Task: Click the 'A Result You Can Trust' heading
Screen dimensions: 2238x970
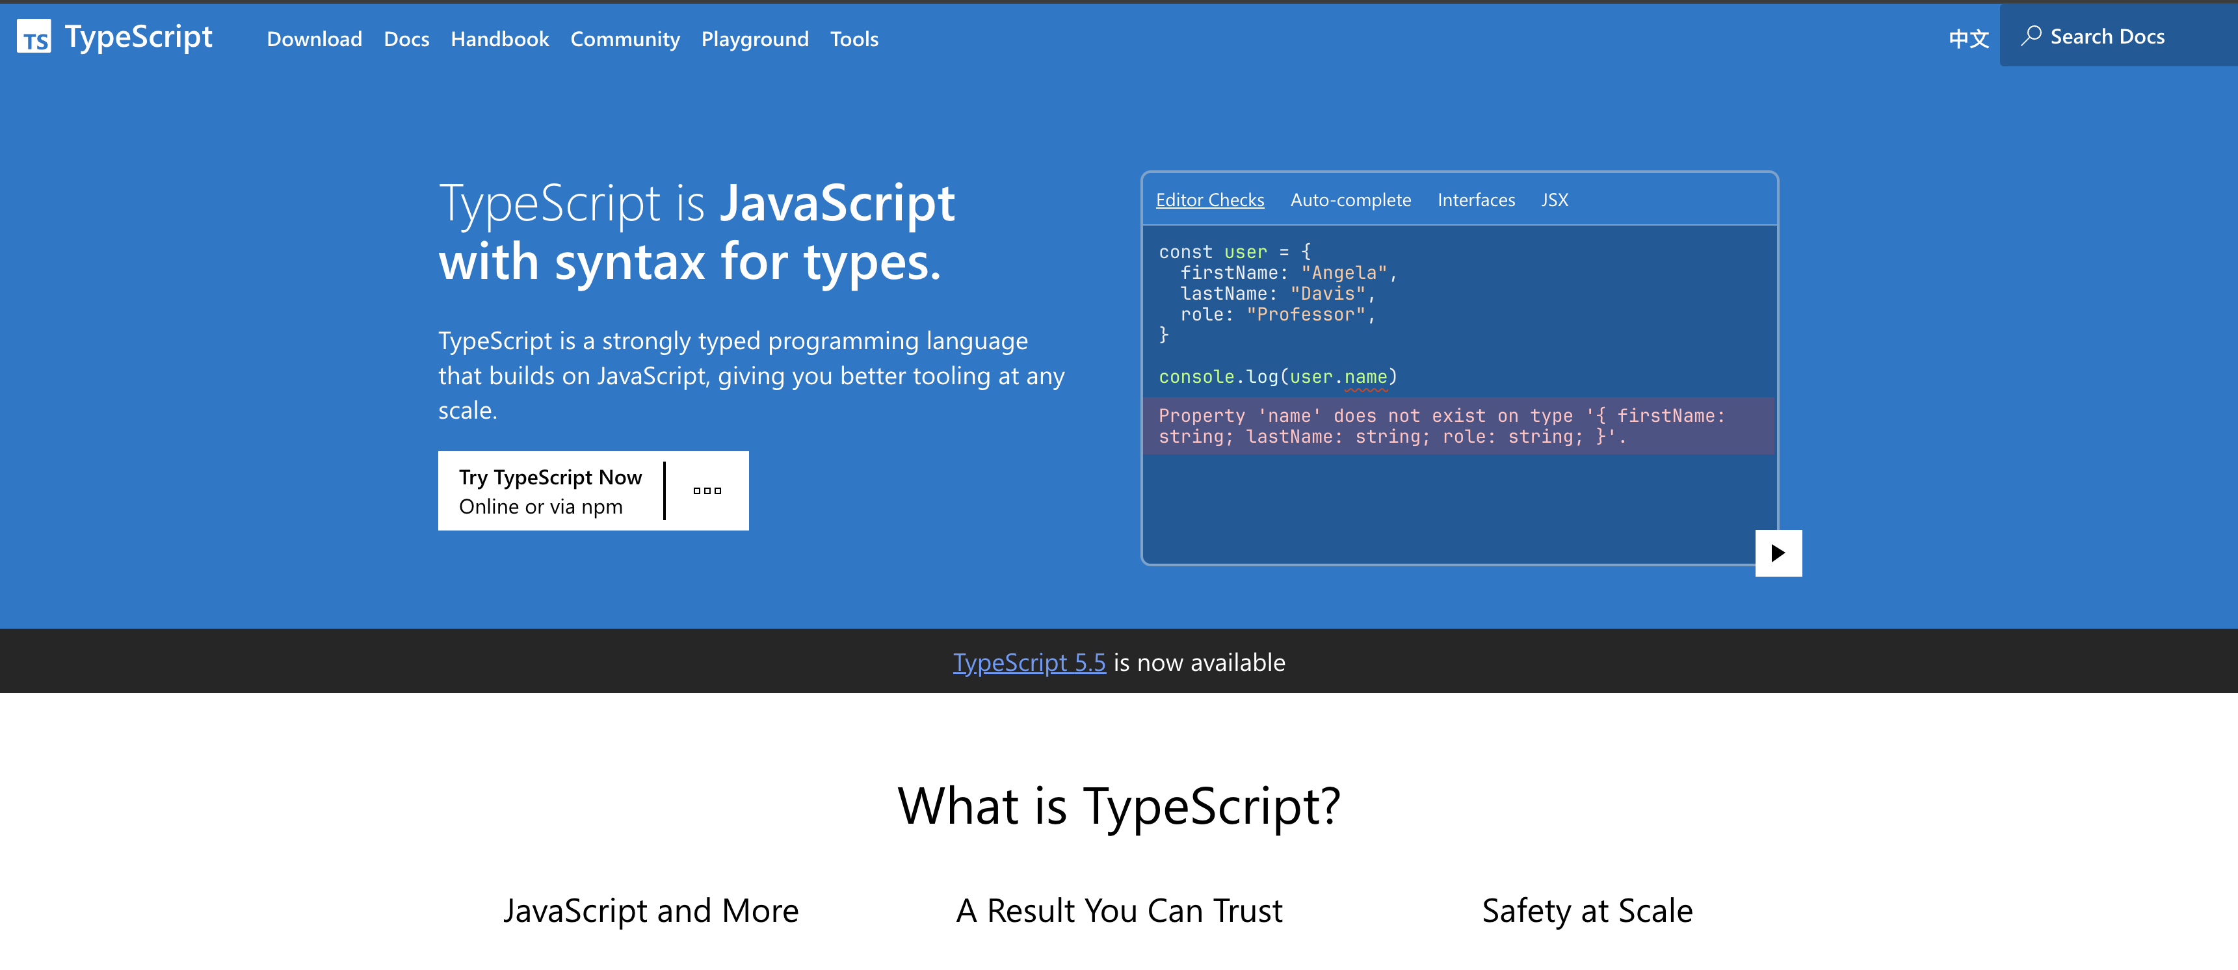Action: (1119, 911)
